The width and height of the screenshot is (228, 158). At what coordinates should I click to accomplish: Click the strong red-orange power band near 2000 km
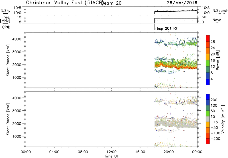coord(176,66)
